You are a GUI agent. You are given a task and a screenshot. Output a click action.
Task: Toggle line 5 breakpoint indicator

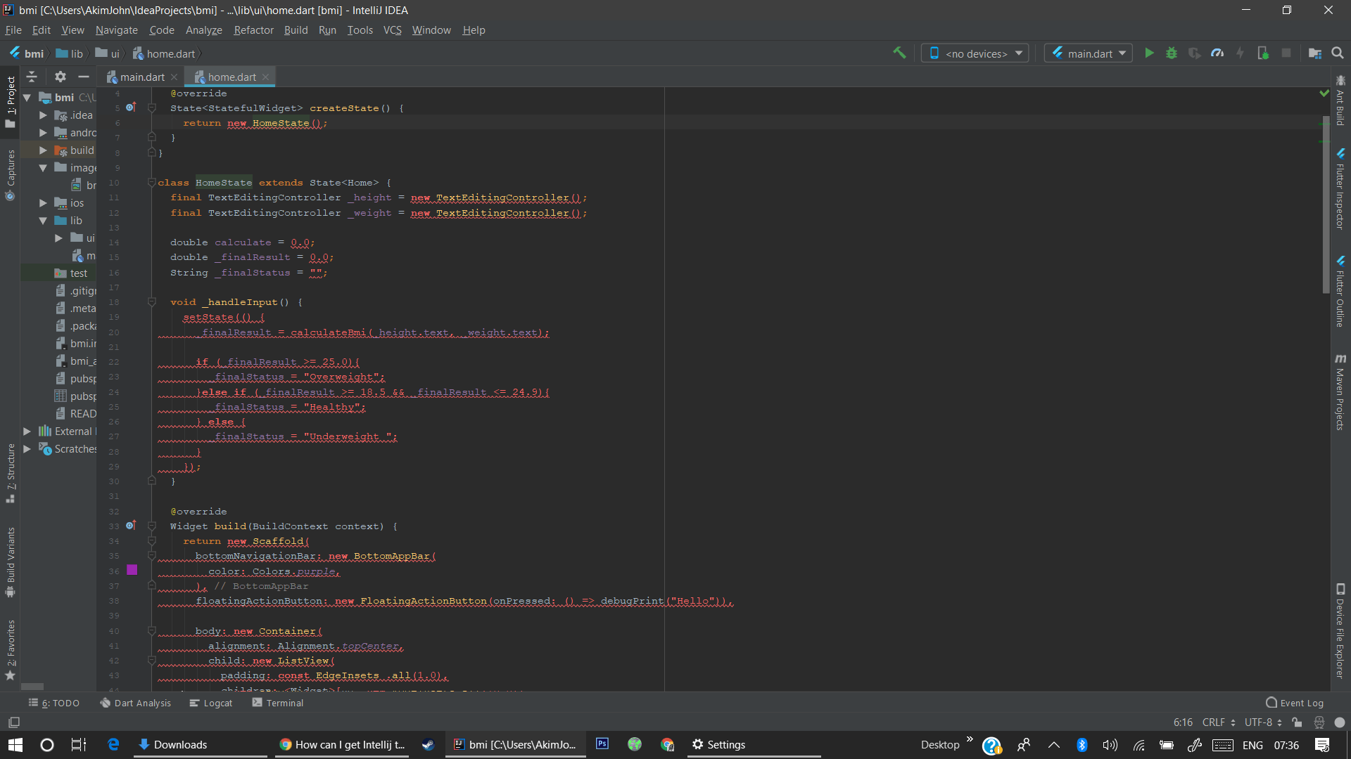coord(132,108)
